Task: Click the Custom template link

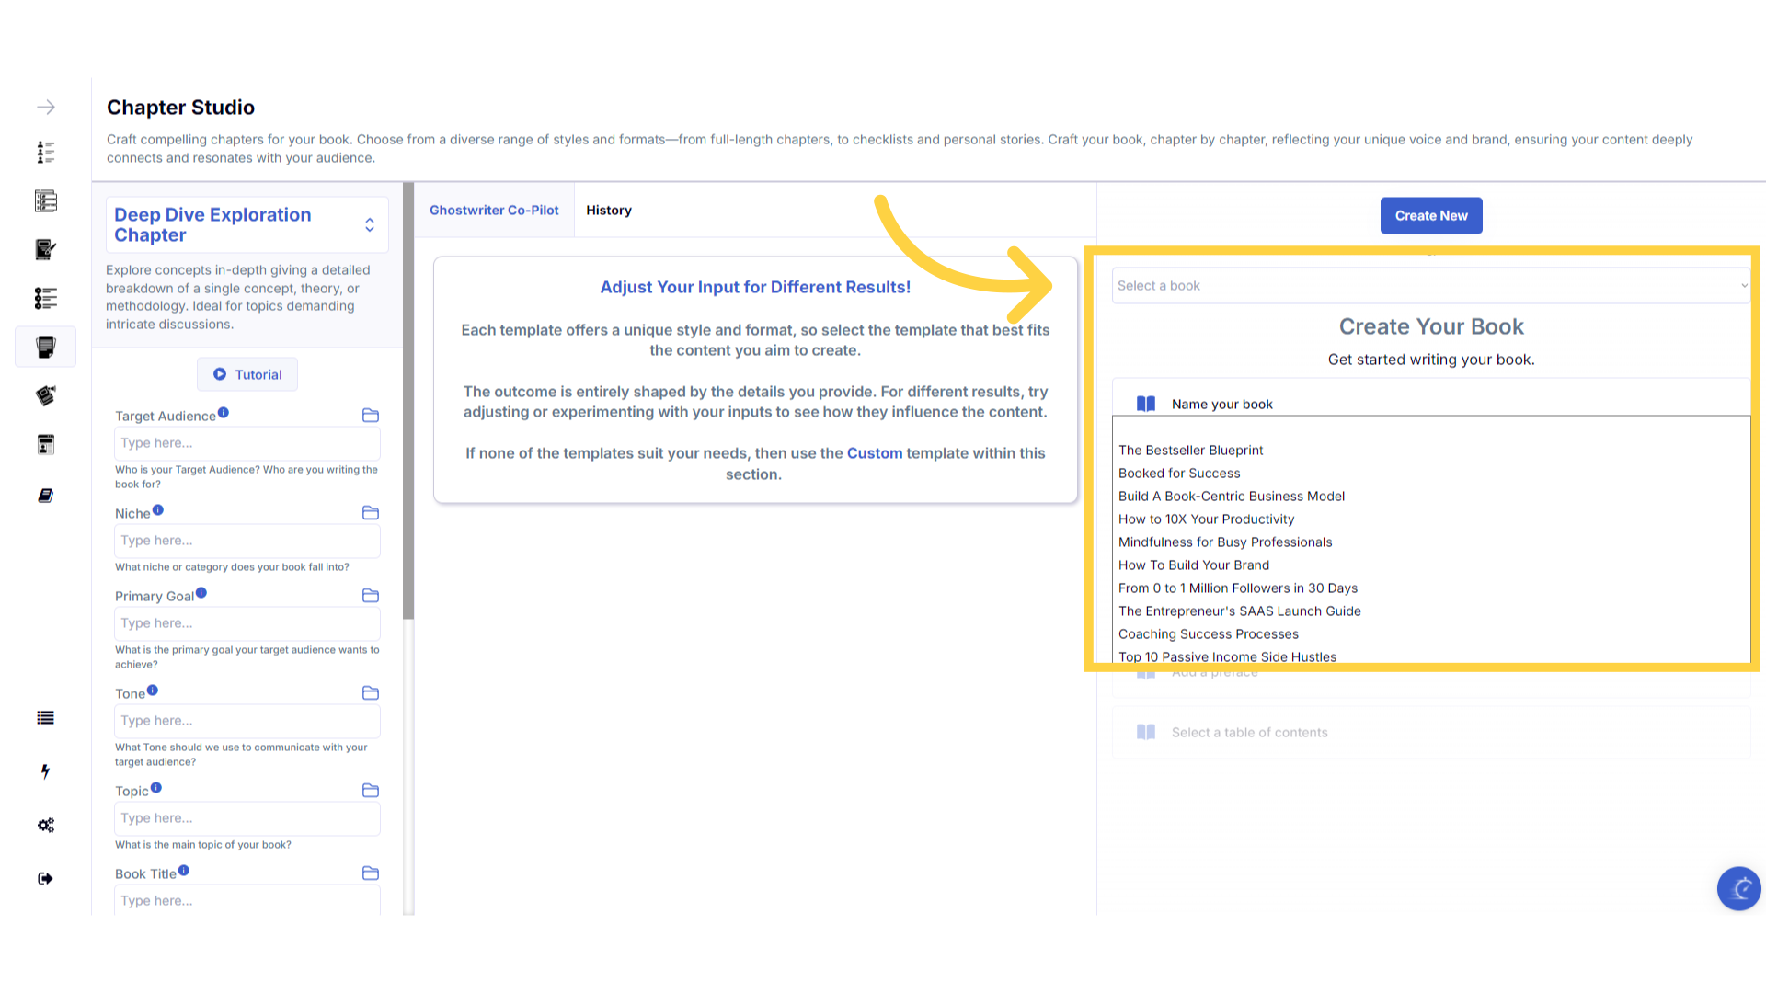Action: click(875, 453)
